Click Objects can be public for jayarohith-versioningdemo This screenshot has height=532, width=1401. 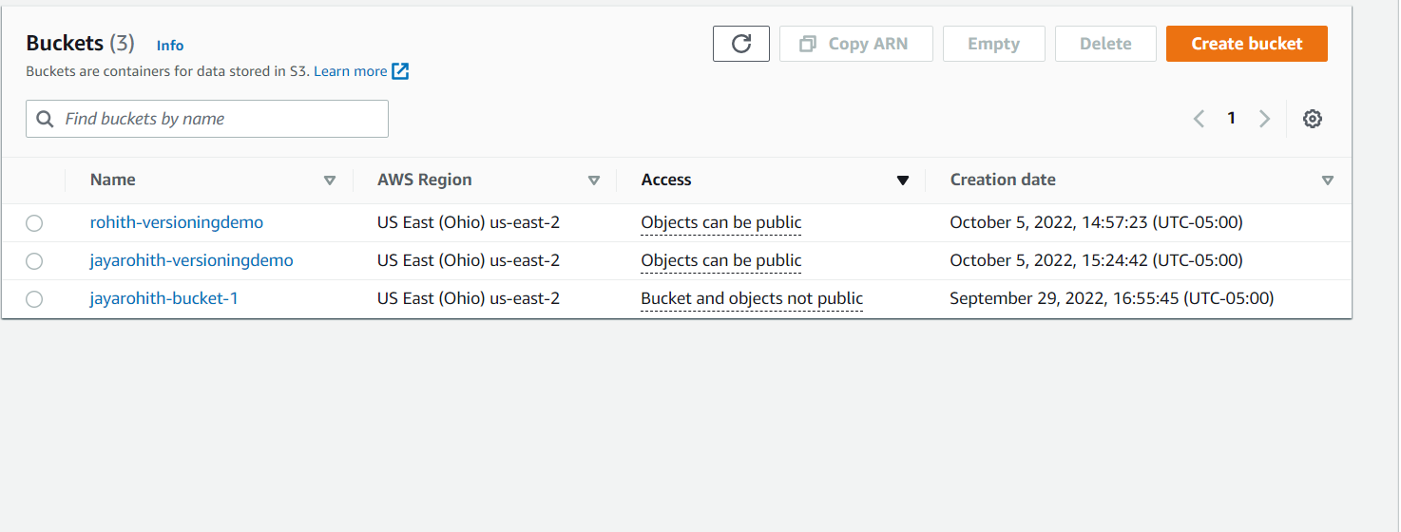tap(721, 261)
